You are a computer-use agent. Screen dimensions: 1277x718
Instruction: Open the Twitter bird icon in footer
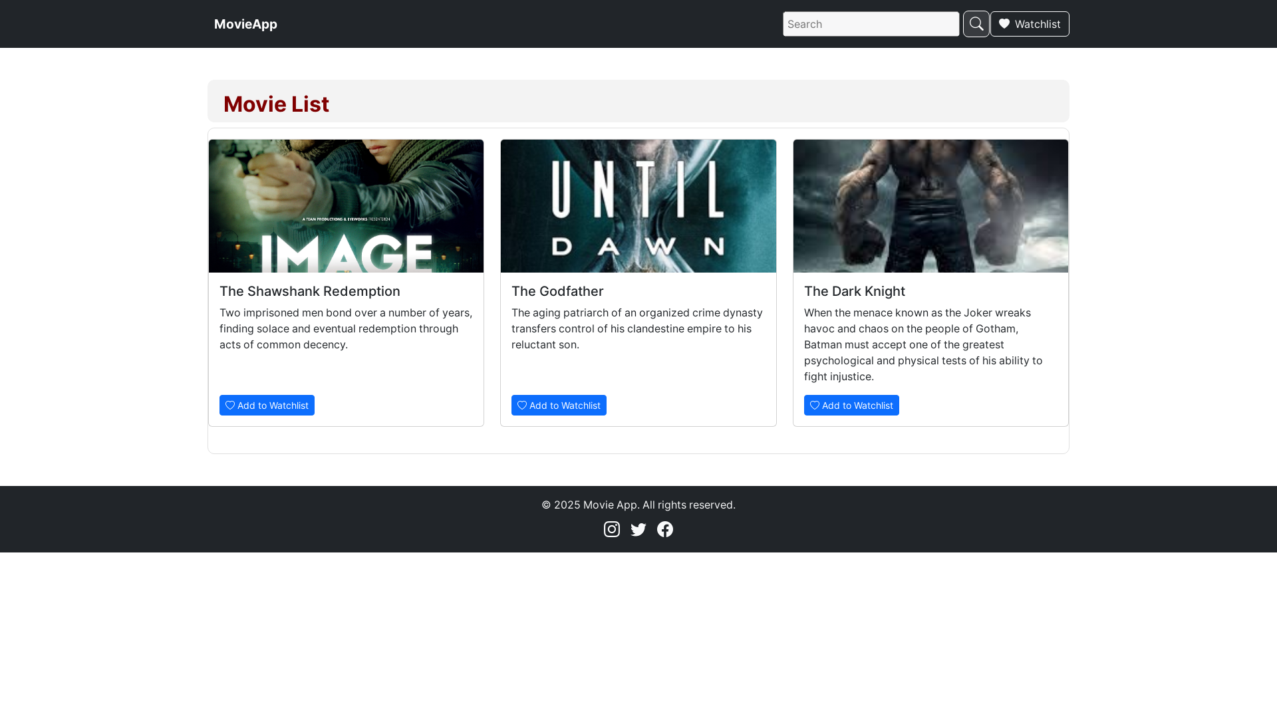638,529
